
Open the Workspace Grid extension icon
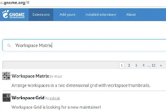(6, 98)
